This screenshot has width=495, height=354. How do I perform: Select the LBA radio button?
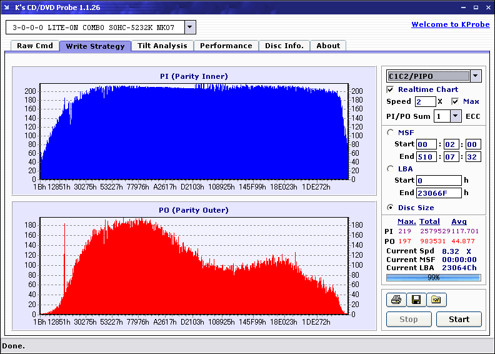[391, 169]
